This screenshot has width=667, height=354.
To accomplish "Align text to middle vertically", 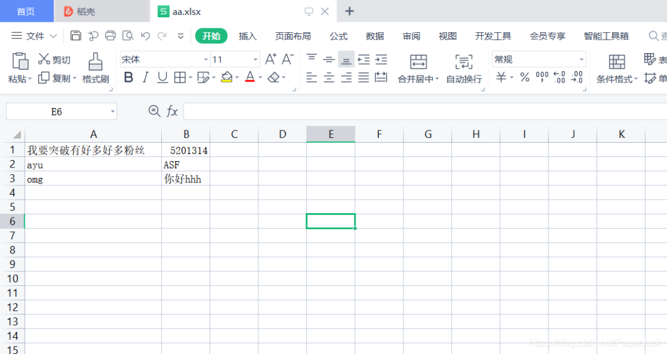I will click(329, 59).
